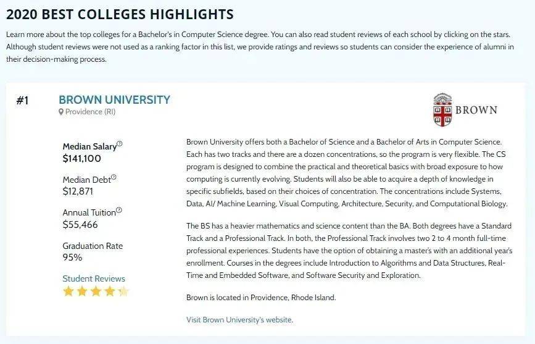535x344 pixels.
Task: Click the 2020 Best Colleges Highlights heading
Action: 120,14
